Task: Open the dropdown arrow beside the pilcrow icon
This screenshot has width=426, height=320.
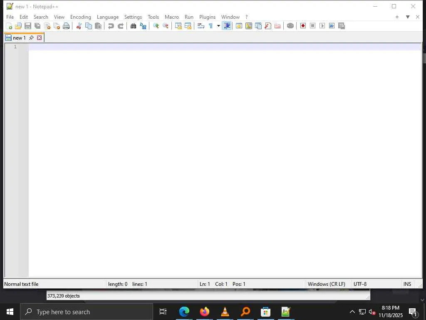Action: click(x=218, y=26)
